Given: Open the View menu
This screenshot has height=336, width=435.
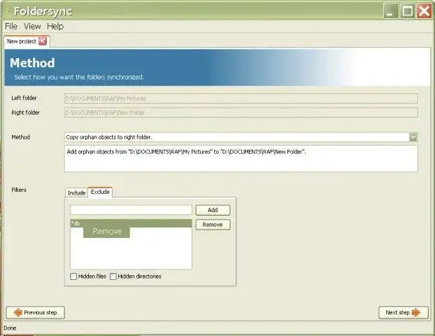Looking at the screenshot, I should pos(32,27).
